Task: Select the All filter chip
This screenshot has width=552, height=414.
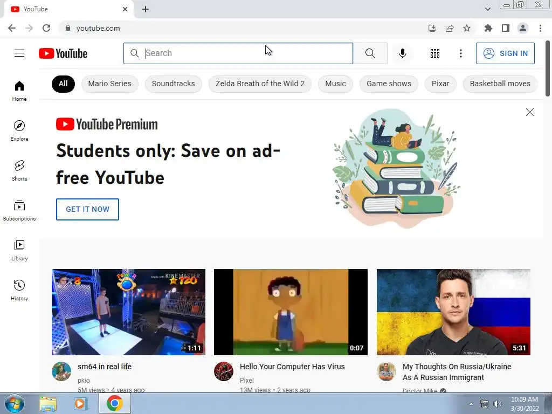Action: click(x=63, y=84)
